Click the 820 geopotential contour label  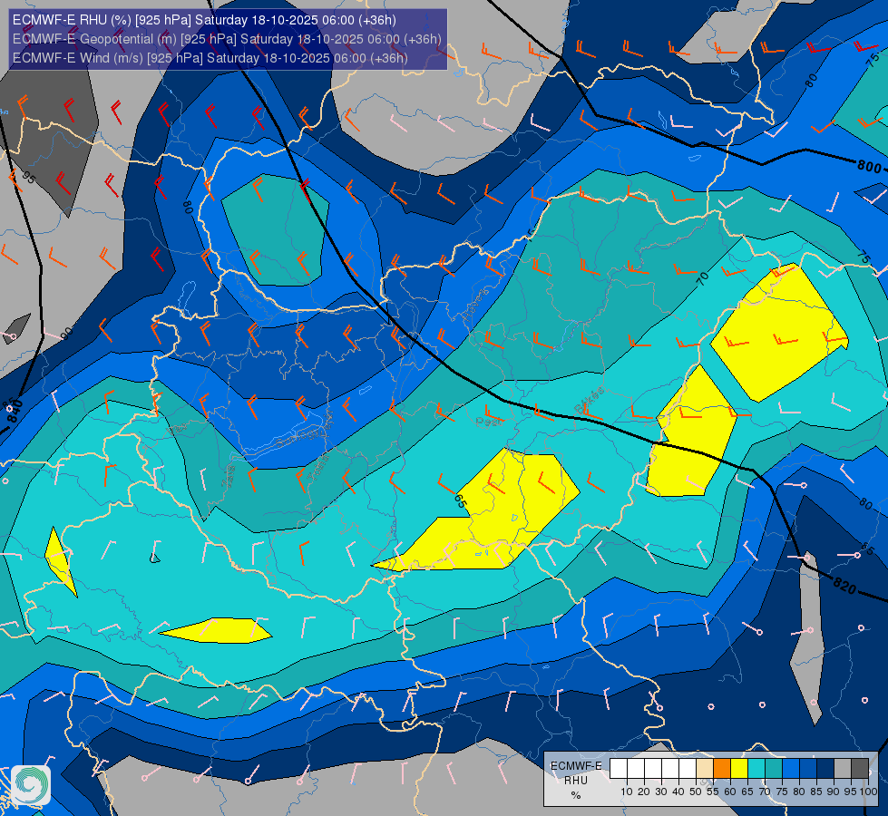coord(844,585)
